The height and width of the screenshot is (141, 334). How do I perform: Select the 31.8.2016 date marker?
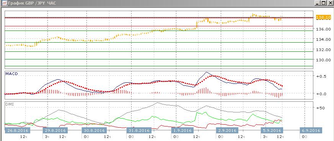[x=139, y=130]
